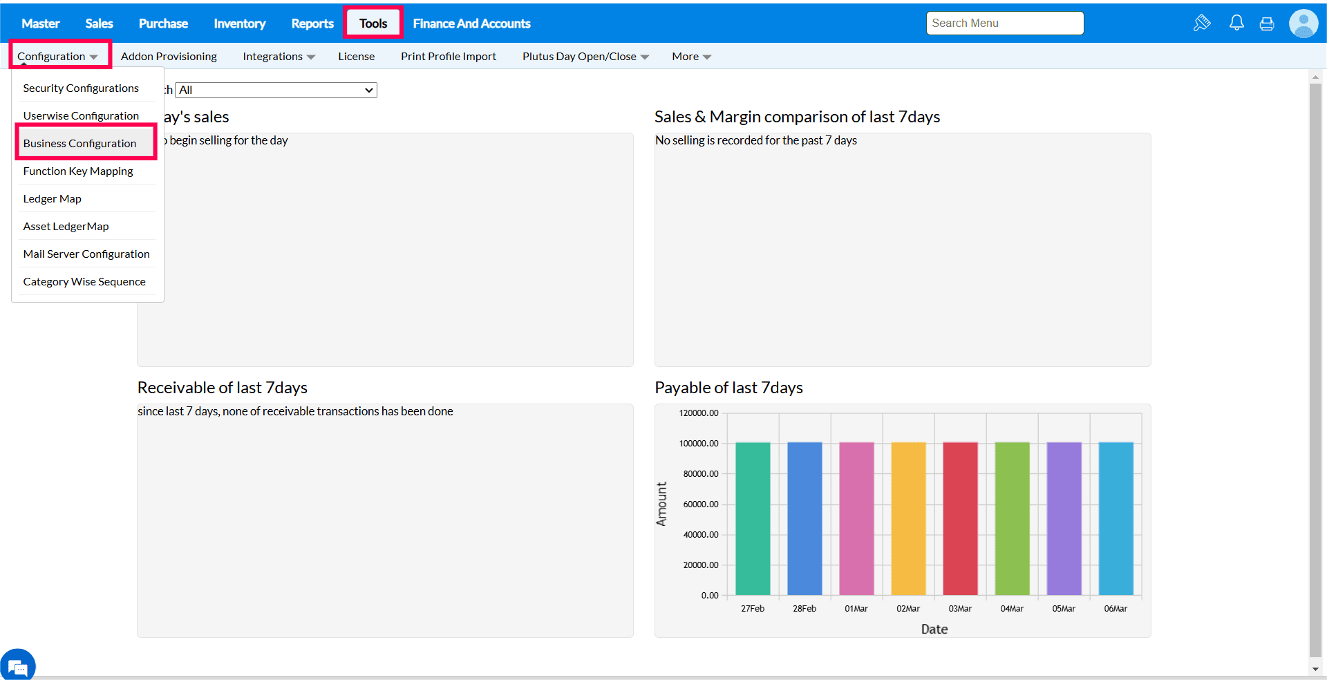Open the branch selector set to All
1327x680 pixels.
276,90
